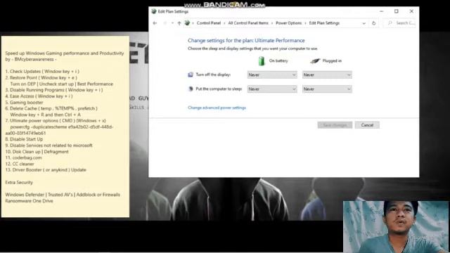Click the webcam overlay video thumbnail
The width and height of the screenshot is (450, 253).
point(396,226)
